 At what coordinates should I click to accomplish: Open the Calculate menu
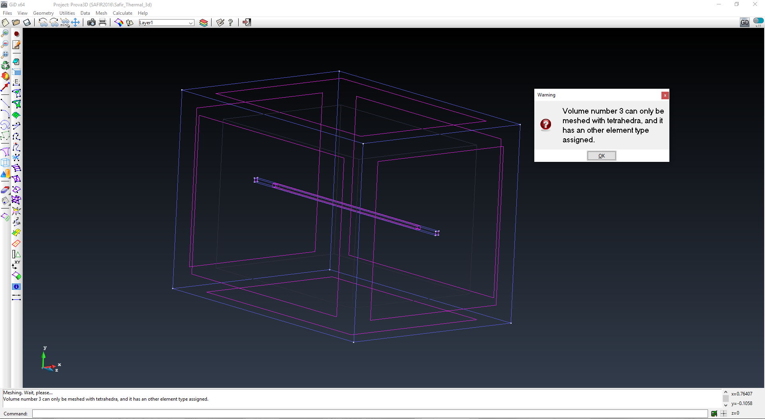[122, 13]
